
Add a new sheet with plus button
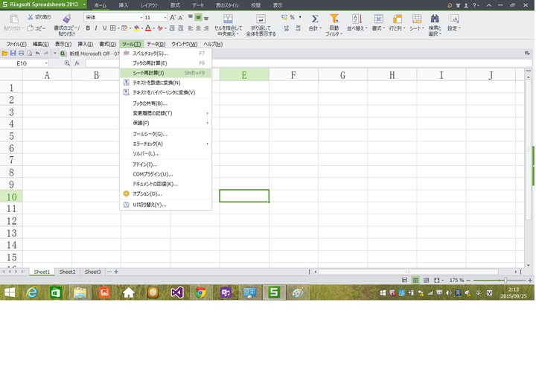point(116,272)
